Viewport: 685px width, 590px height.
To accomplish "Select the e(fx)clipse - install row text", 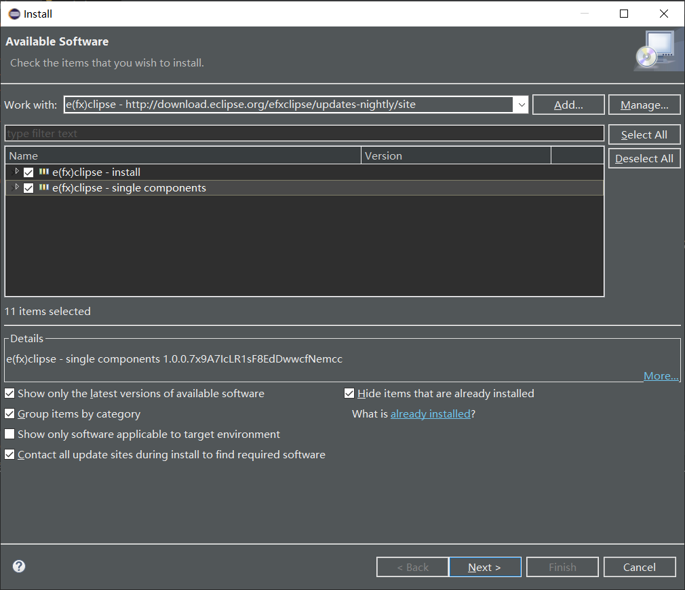I will point(96,172).
